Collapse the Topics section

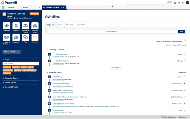pos(3,59)
